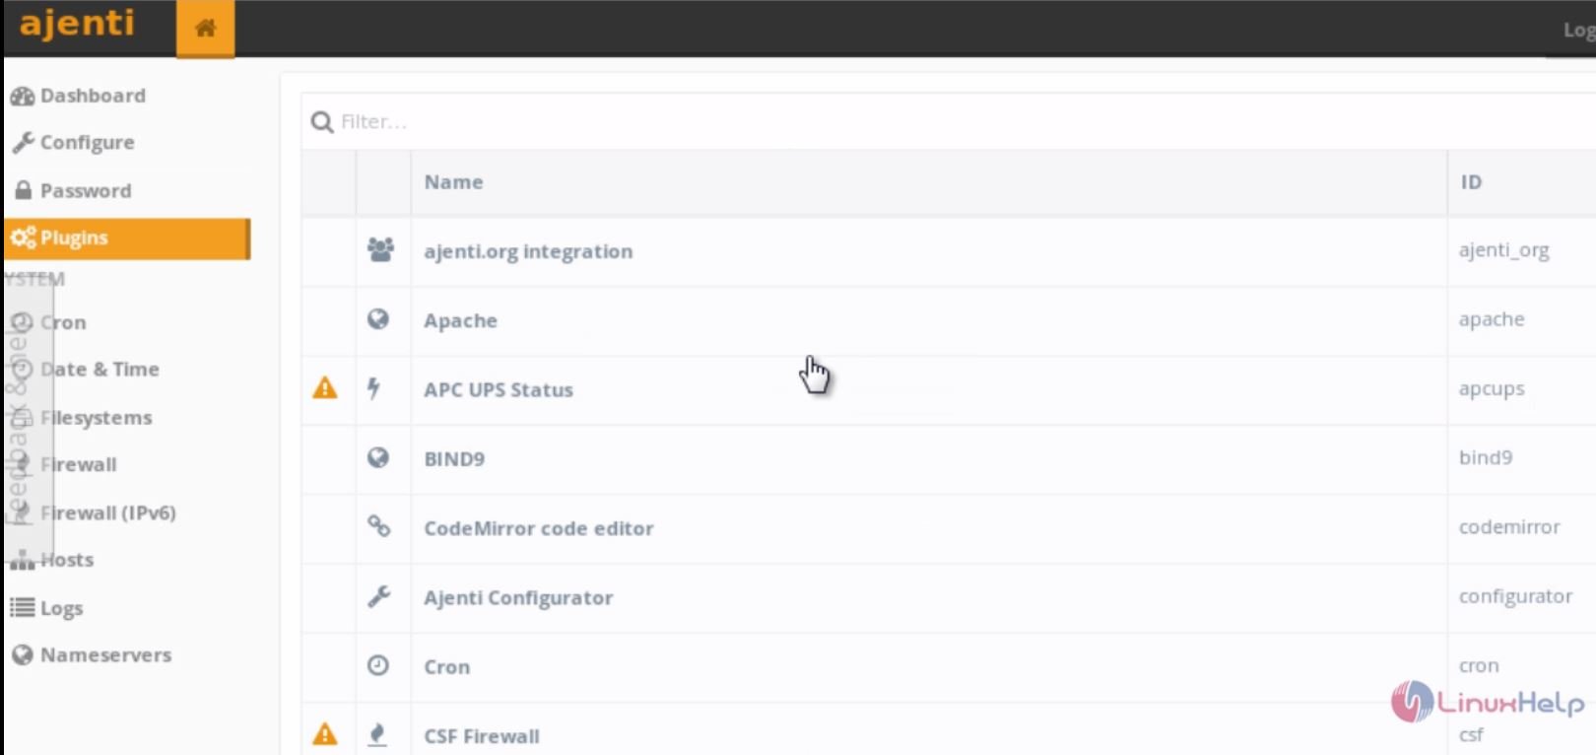This screenshot has width=1596, height=755.
Task: Click the Logs list icon
Action: (x=22, y=607)
